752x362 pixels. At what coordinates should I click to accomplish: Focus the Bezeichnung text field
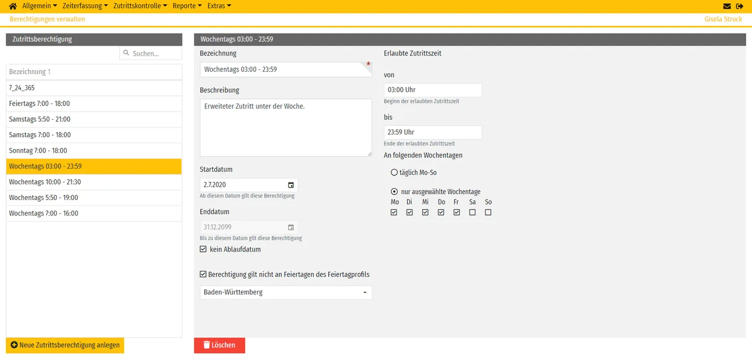[286, 69]
